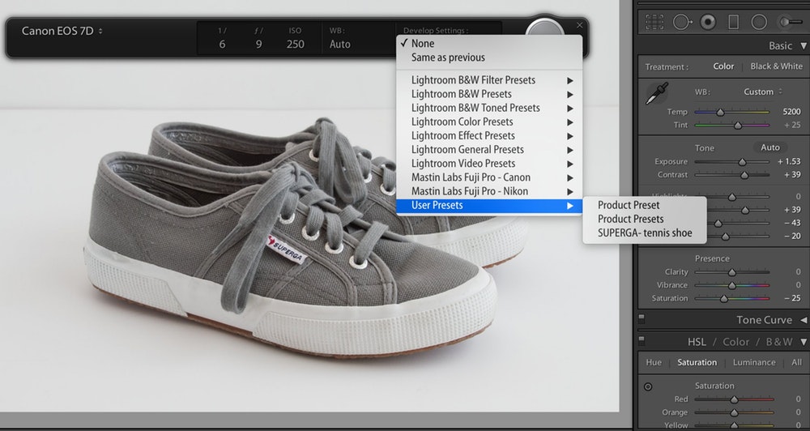
Task: Click the Tint value + 25
Action: coord(792,125)
